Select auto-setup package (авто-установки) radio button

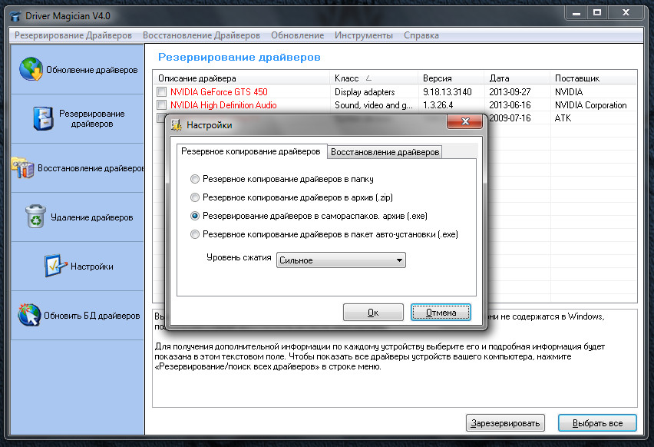coord(195,234)
